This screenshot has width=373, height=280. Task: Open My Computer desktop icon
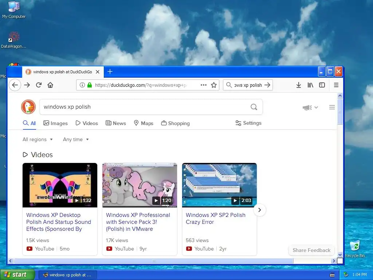14,9
